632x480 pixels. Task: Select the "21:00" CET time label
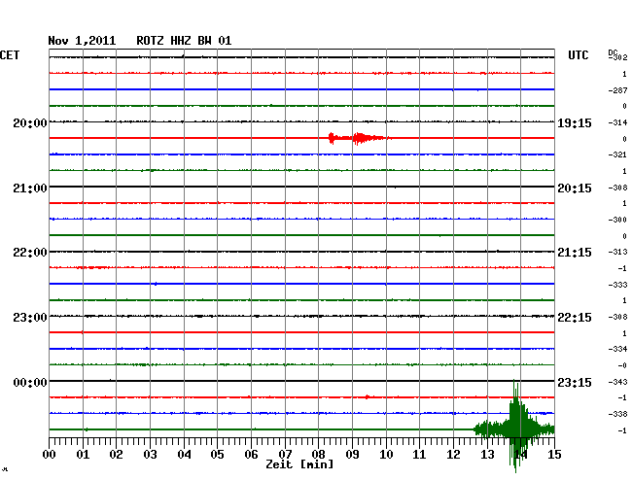click(x=30, y=189)
